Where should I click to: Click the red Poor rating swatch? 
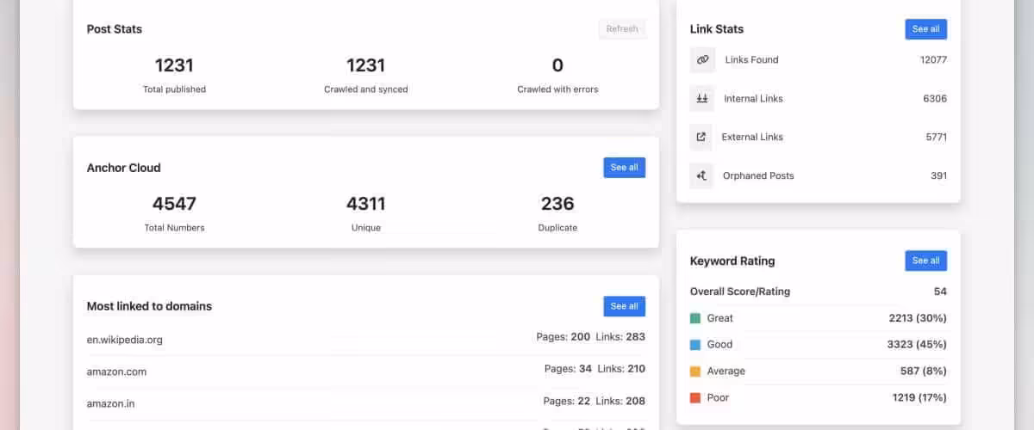click(x=695, y=398)
